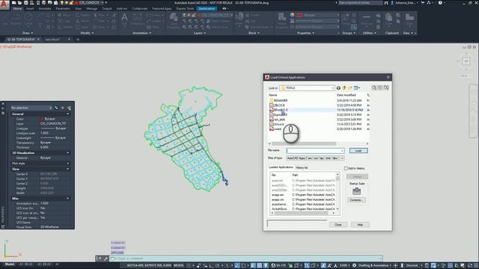This screenshot has width=479, height=269.
Task: Select the ren_attrib file in list
Action: (x=277, y=120)
